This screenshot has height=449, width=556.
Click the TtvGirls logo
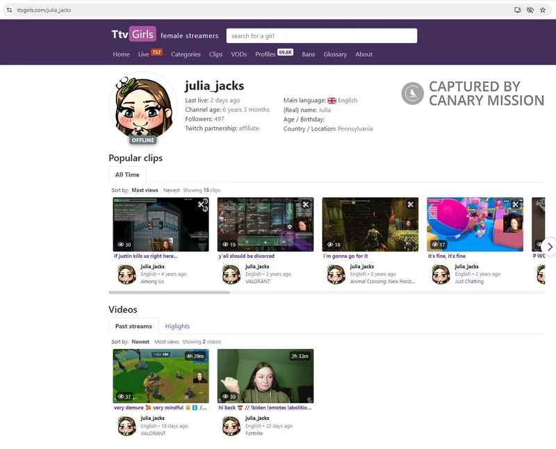coord(133,35)
